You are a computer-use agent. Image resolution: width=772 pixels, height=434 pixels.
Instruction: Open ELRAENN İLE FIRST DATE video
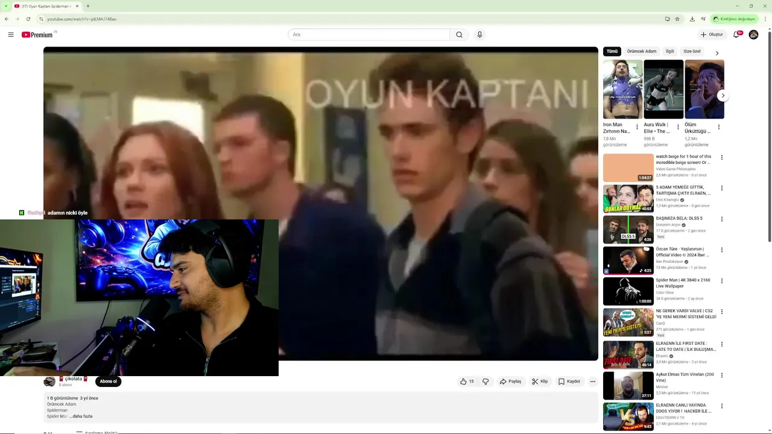coord(686,346)
